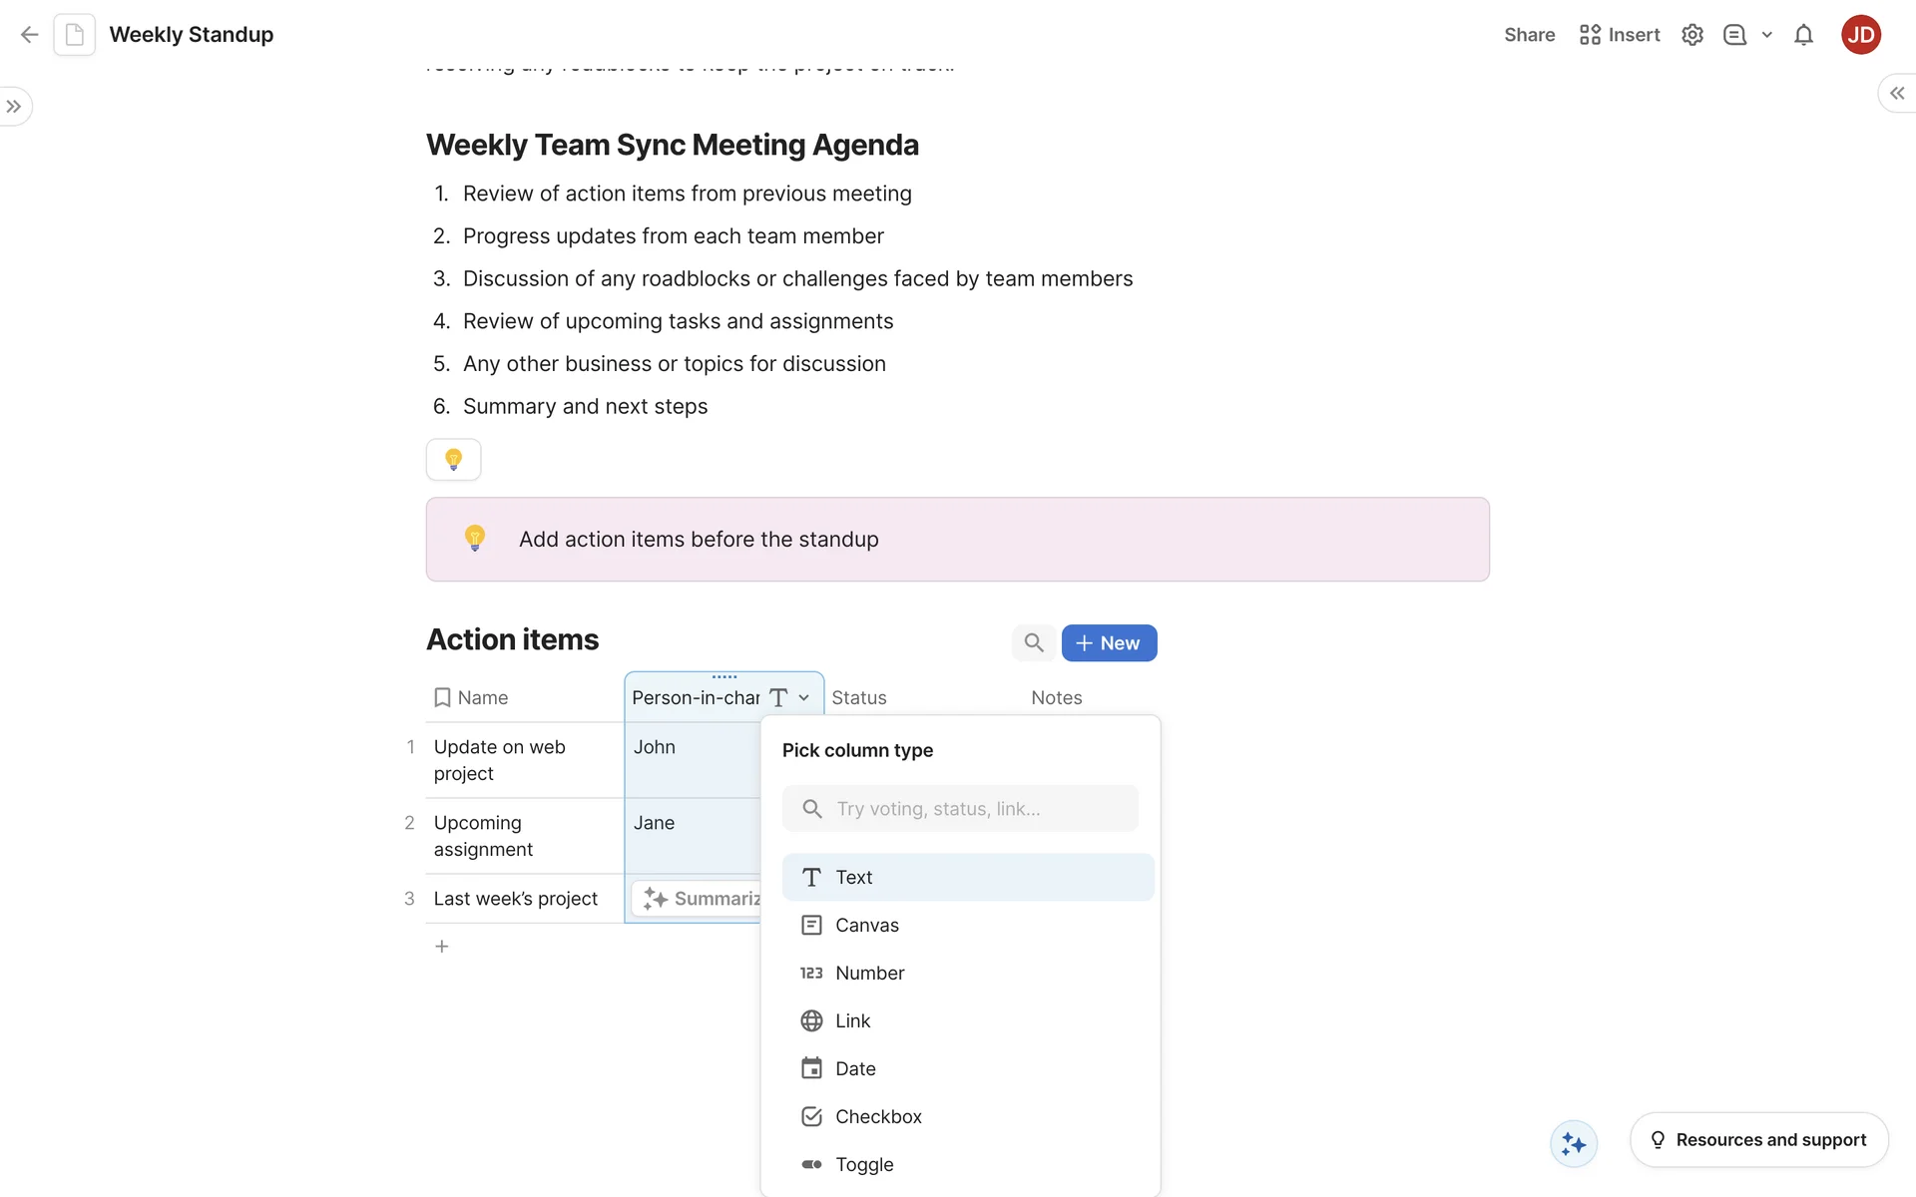Expand the chevron next to the comments icon

pyautogui.click(x=1766, y=35)
